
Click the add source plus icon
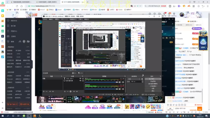(x=65, y=92)
